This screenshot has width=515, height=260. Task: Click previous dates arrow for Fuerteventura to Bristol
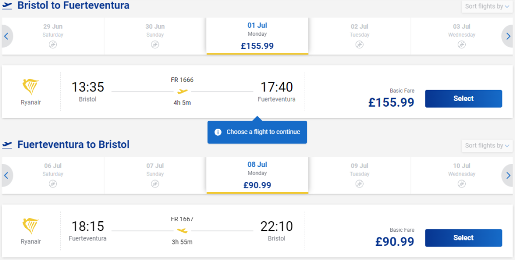[7, 176]
